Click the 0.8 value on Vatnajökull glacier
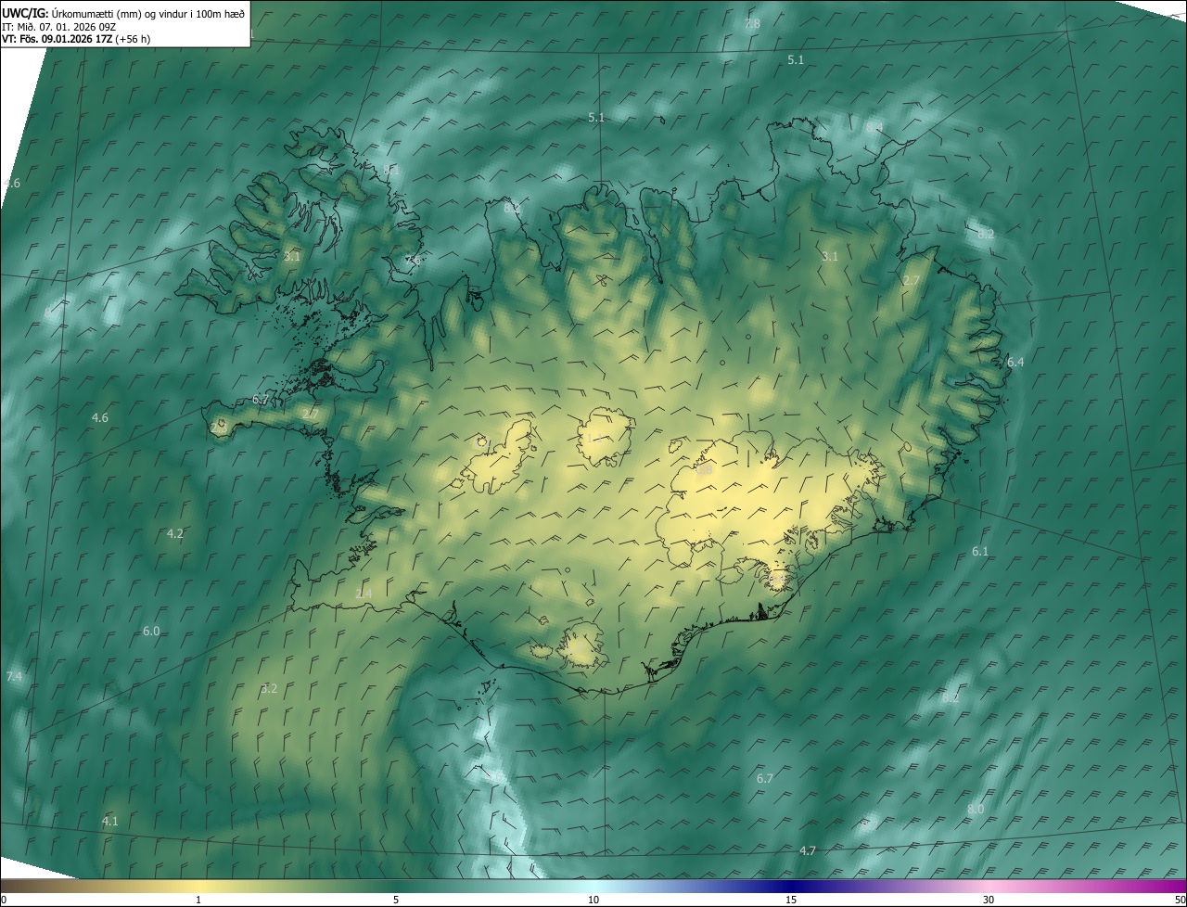Screen dimensions: 1187x907 pos(704,470)
